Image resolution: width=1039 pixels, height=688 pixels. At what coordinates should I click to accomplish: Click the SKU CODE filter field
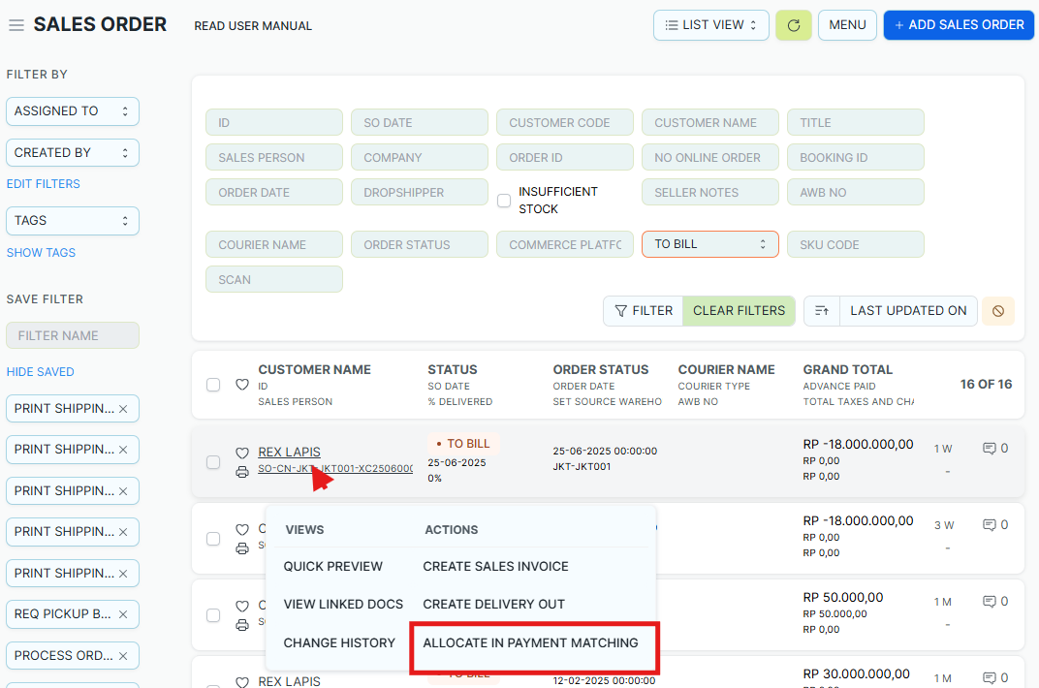pos(856,244)
